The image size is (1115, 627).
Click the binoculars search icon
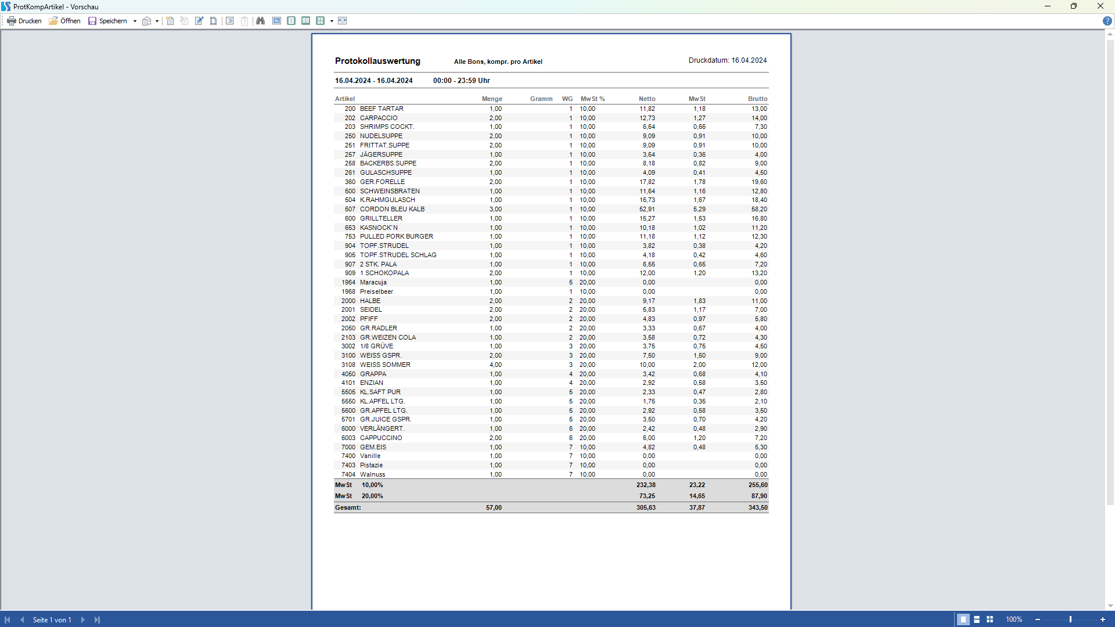(x=260, y=21)
